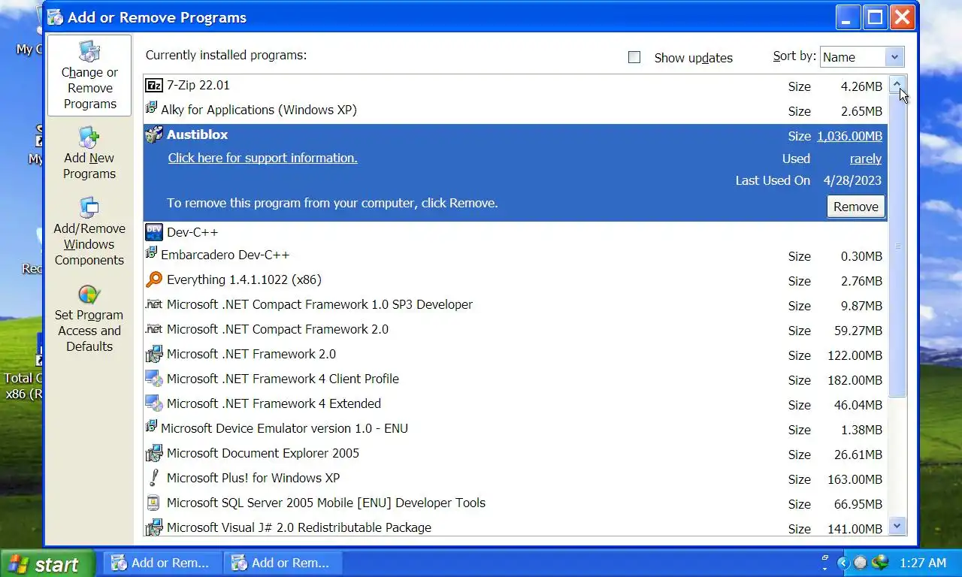
Task: Click the SQL Server 2005 Mobile icon
Action: click(154, 503)
